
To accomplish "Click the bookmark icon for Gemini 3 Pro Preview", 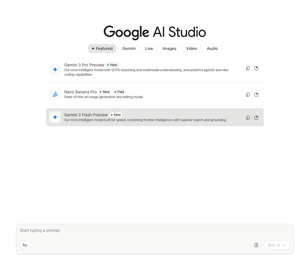I will coord(256,68).
